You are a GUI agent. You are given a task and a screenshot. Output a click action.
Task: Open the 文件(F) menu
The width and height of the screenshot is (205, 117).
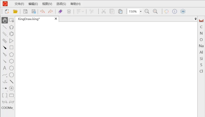click(19, 4)
